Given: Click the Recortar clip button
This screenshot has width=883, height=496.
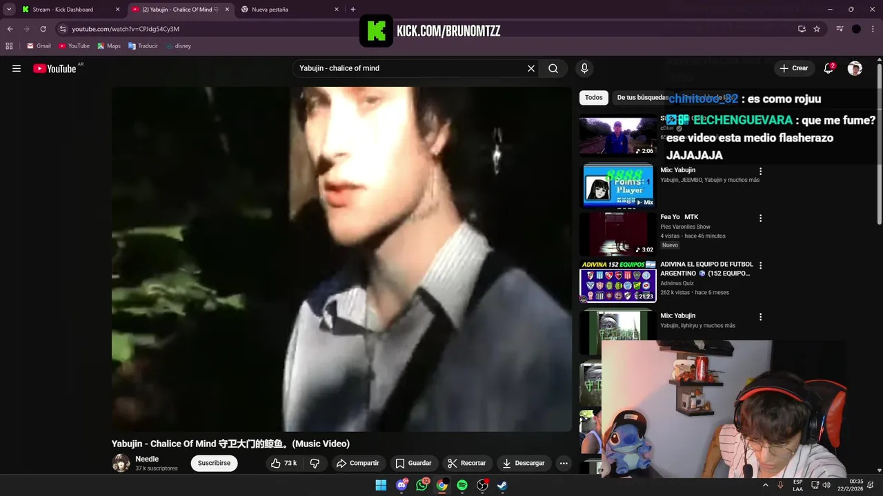Looking at the screenshot, I should coord(466,463).
